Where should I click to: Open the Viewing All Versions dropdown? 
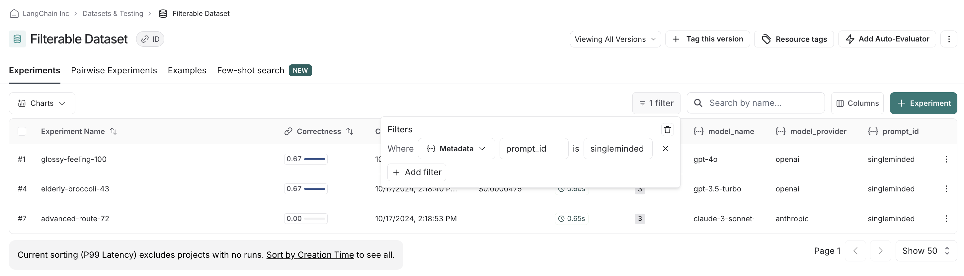pyautogui.click(x=615, y=39)
